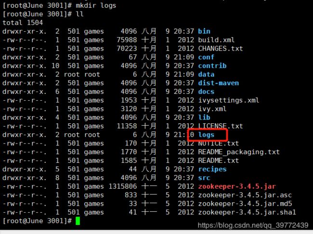Click the size value 70223

127,48
